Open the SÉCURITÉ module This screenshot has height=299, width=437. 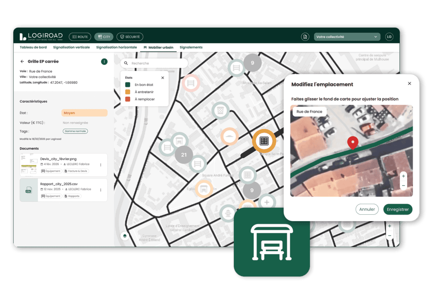coord(129,36)
